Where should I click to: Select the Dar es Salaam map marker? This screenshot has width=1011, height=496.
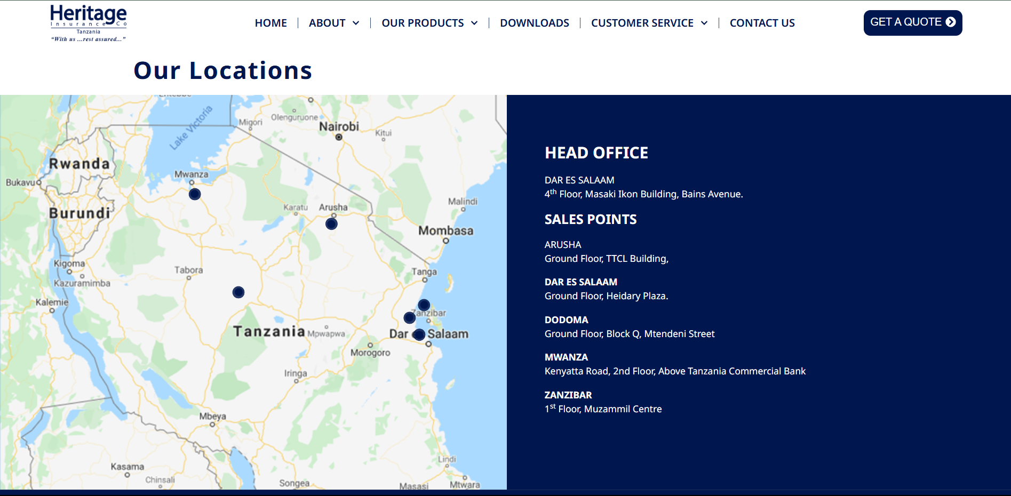tap(419, 334)
